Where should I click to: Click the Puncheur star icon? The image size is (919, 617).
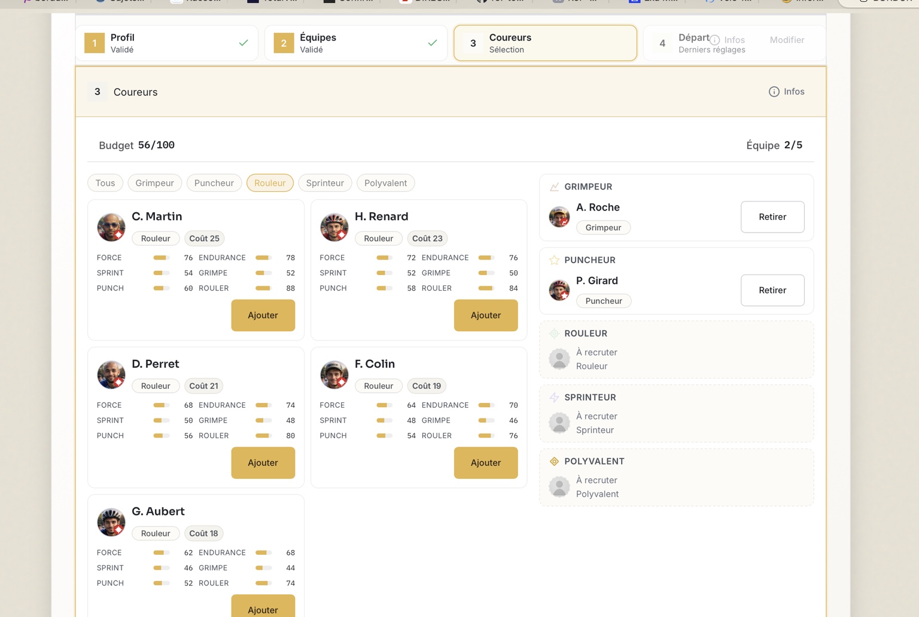tap(554, 260)
